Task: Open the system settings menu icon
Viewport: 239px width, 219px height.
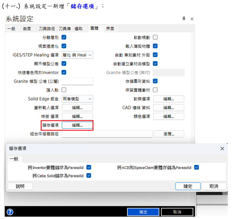Action: pyautogui.click(x=184, y=18)
